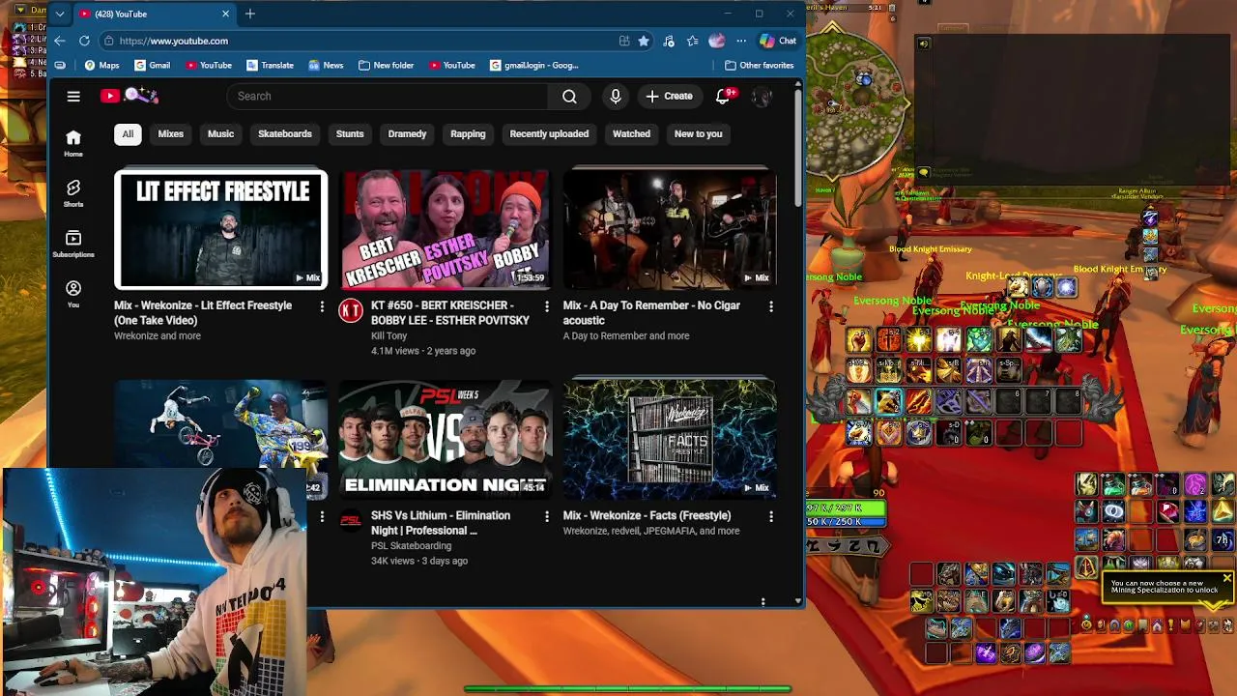Click the cyan-highlighted ability on game action bar

(x=888, y=401)
